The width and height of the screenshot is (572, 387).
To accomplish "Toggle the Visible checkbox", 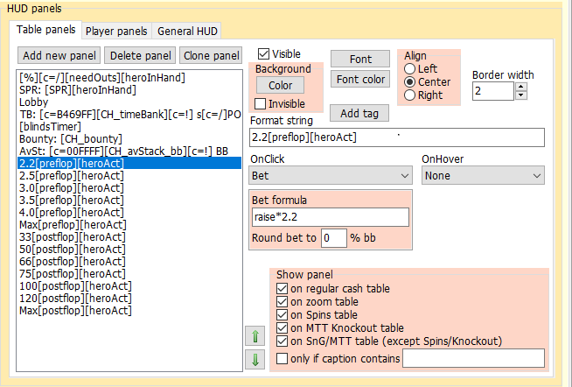I will (264, 54).
